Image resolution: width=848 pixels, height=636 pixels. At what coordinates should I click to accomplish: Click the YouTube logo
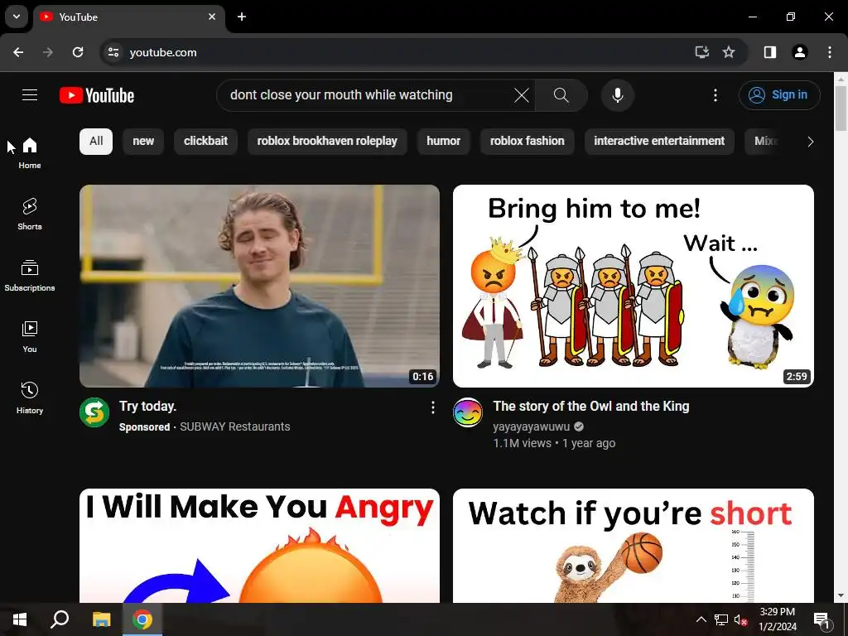point(97,95)
